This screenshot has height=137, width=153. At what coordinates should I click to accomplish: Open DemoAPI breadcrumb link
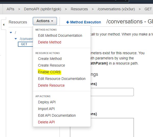coord(42,9)
